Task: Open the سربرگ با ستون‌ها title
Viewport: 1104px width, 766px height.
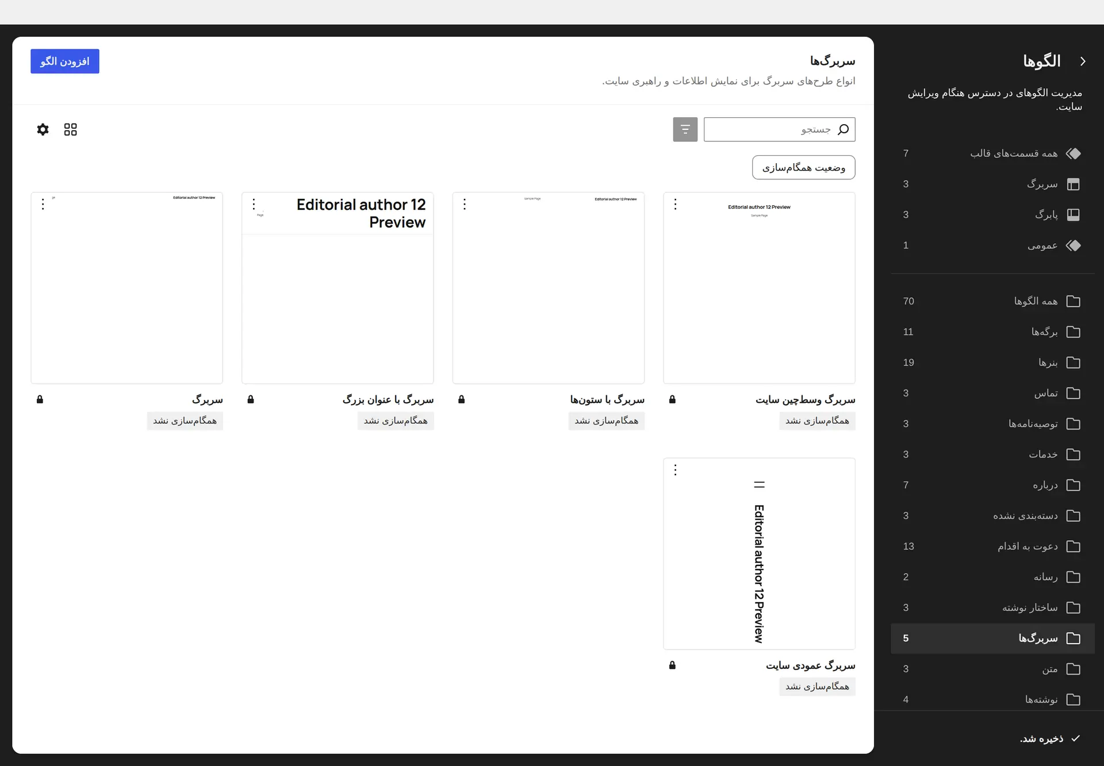Action: click(x=607, y=399)
